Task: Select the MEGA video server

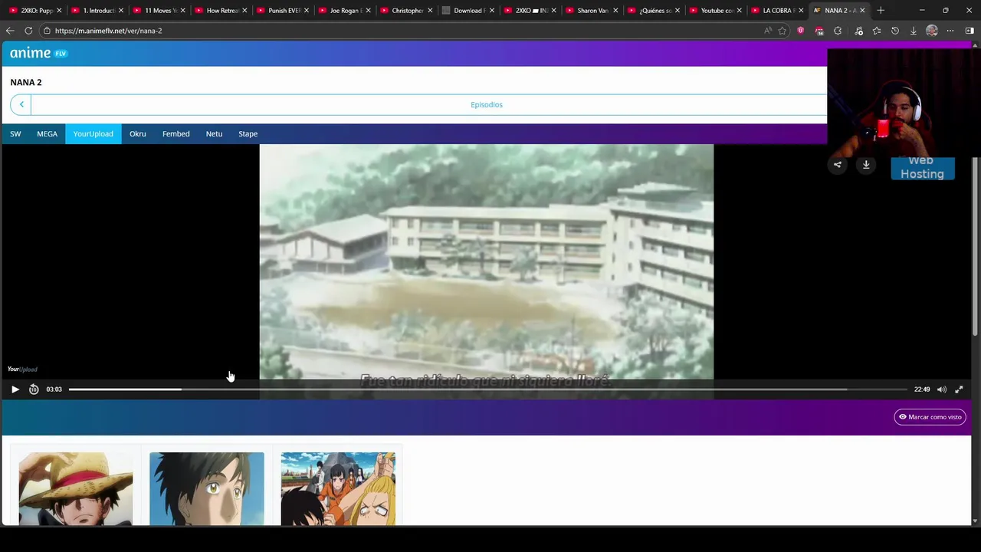Action: pyautogui.click(x=47, y=134)
